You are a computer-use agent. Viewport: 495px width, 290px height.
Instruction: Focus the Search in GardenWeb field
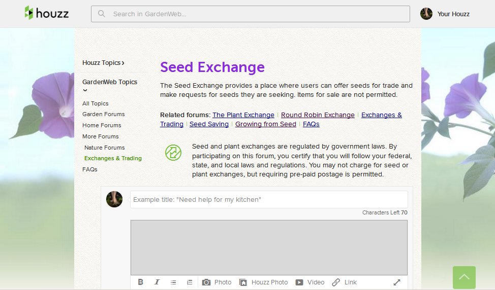[x=251, y=14]
